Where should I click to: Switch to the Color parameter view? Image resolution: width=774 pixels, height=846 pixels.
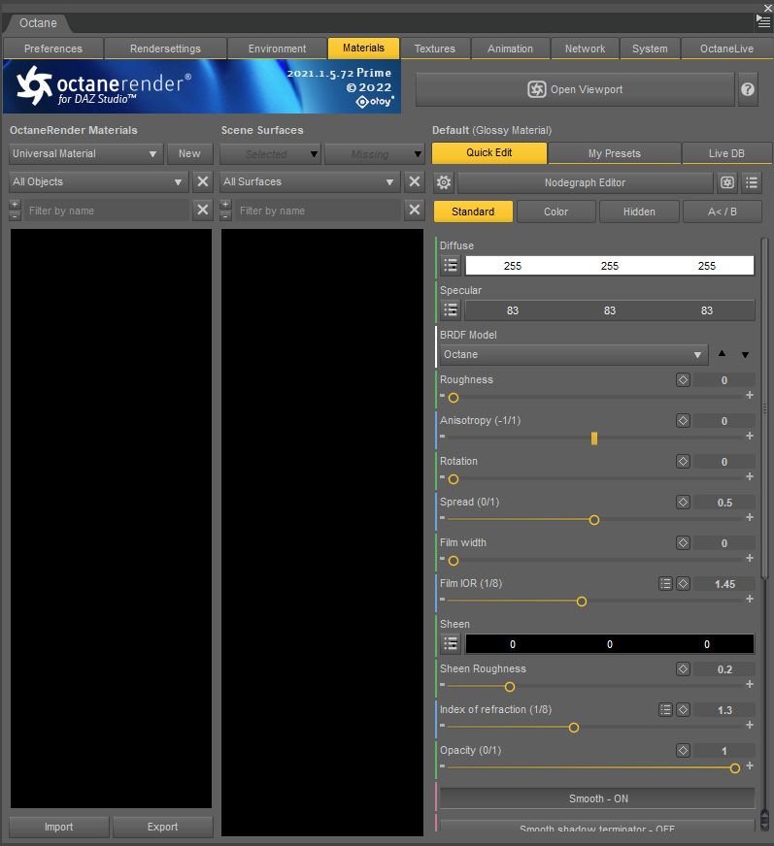pos(555,211)
